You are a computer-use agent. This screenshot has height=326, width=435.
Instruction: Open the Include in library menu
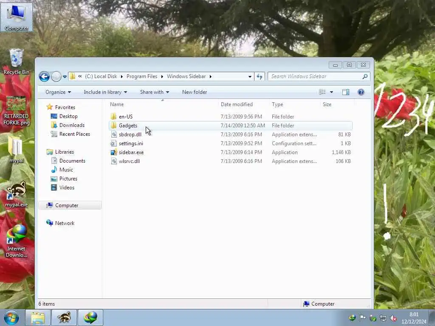105,92
